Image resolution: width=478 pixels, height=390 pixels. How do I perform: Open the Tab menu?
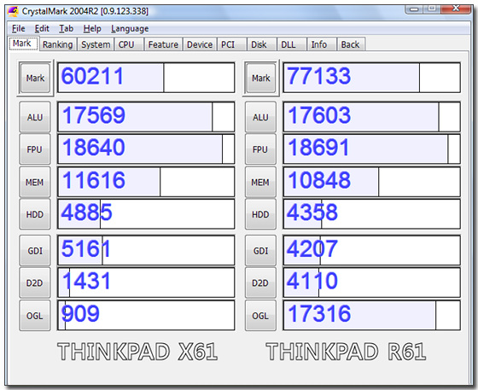click(x=67, y=29)
